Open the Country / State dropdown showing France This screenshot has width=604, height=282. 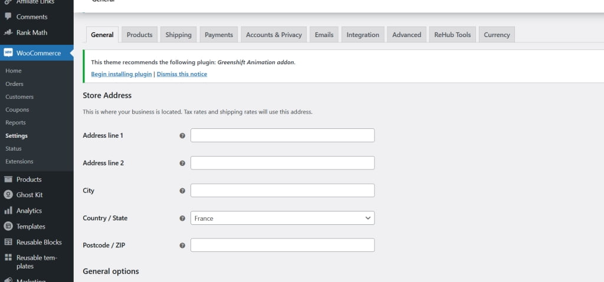pos(283,218)
